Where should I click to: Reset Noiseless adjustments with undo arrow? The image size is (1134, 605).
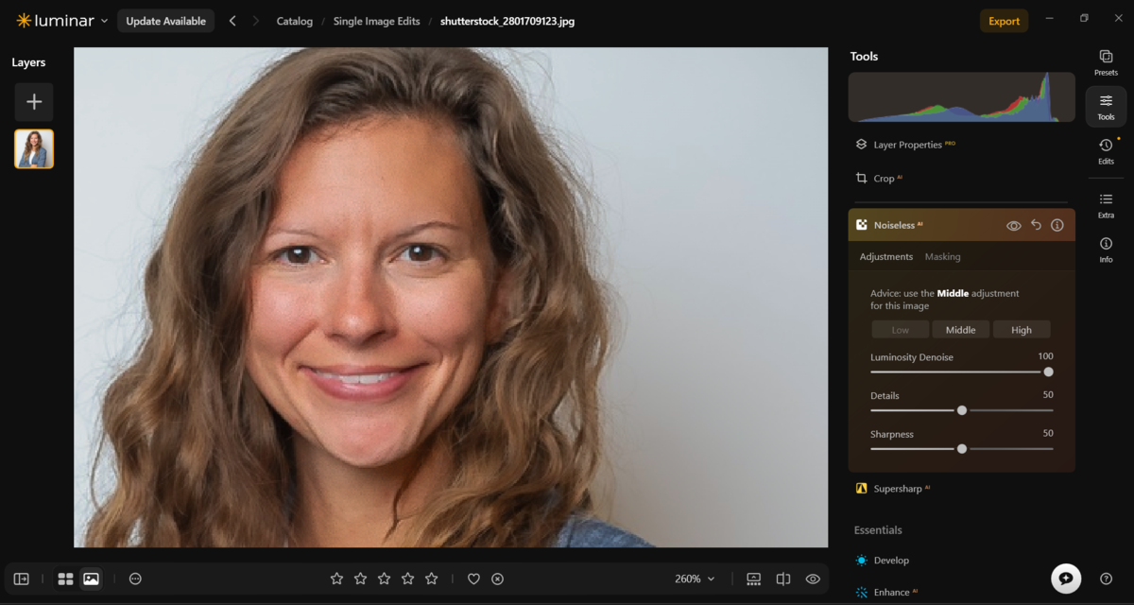pos(1036,225)
